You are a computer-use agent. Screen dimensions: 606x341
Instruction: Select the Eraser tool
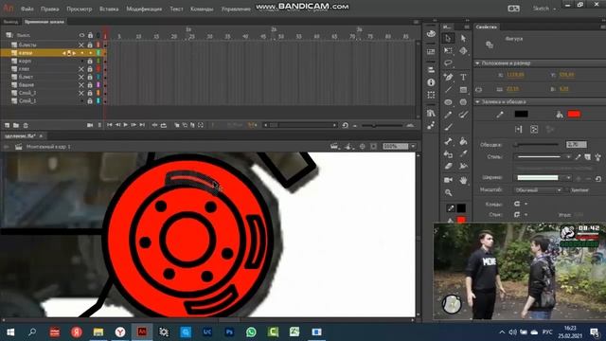coord(448,167)
